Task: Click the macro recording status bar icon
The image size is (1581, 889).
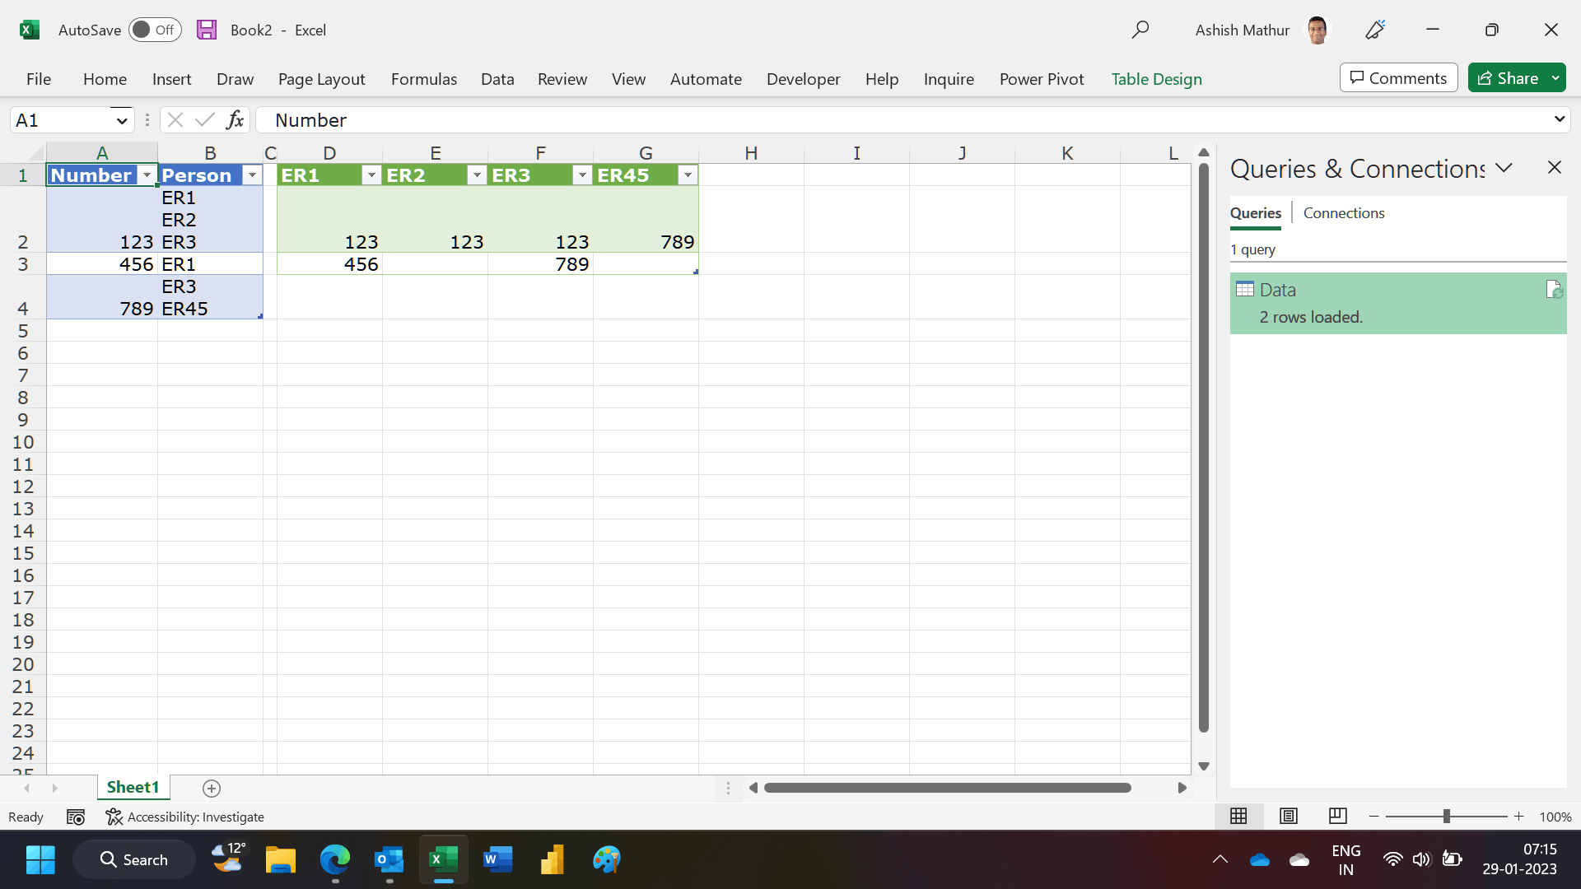Action: point(76,817)
